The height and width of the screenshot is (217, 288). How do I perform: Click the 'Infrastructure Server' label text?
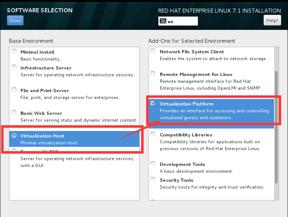point(46,68)
